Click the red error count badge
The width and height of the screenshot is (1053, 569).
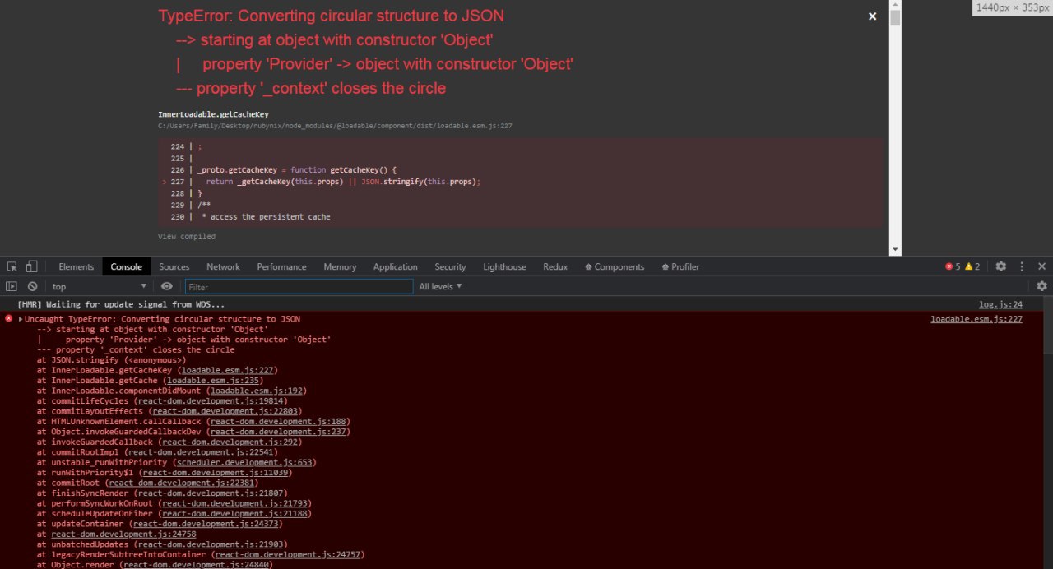point(953,266)
